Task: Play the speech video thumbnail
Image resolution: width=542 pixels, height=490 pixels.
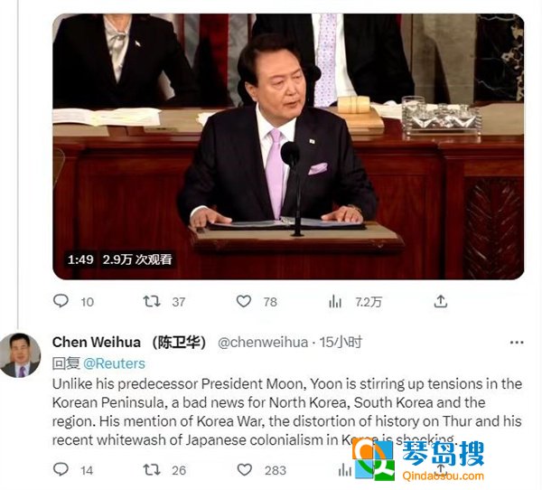Action: (x=288, y=146)
